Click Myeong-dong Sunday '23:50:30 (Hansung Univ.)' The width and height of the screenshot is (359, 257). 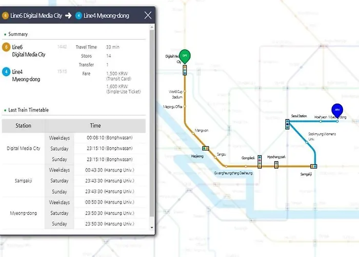coord(110,224)
